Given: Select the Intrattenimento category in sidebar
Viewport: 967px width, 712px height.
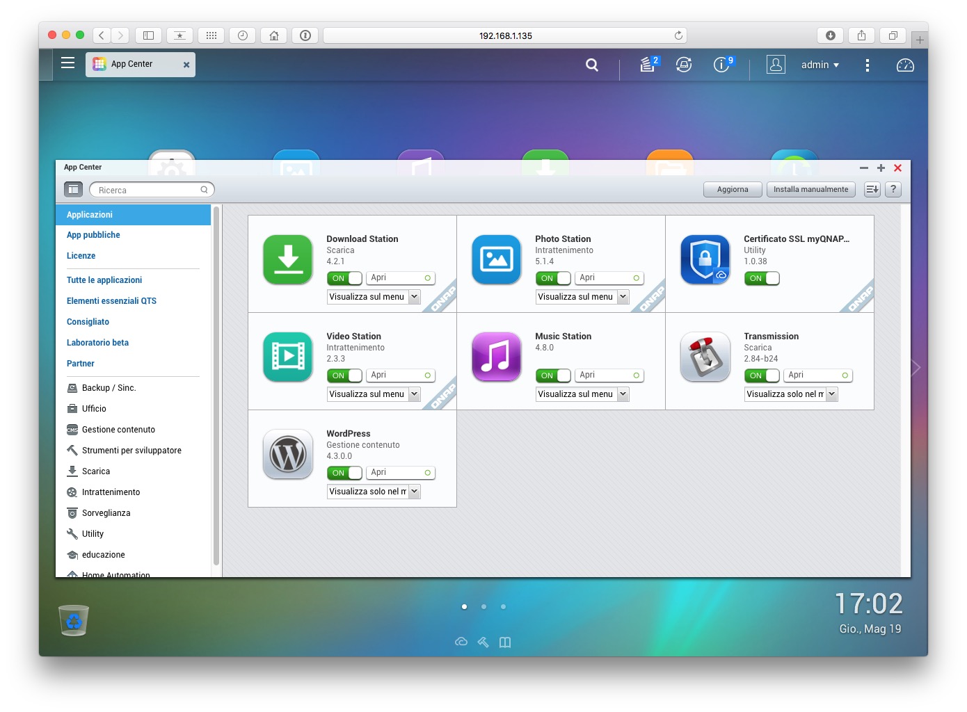Looking at the screenshot, I should [104, 492].
